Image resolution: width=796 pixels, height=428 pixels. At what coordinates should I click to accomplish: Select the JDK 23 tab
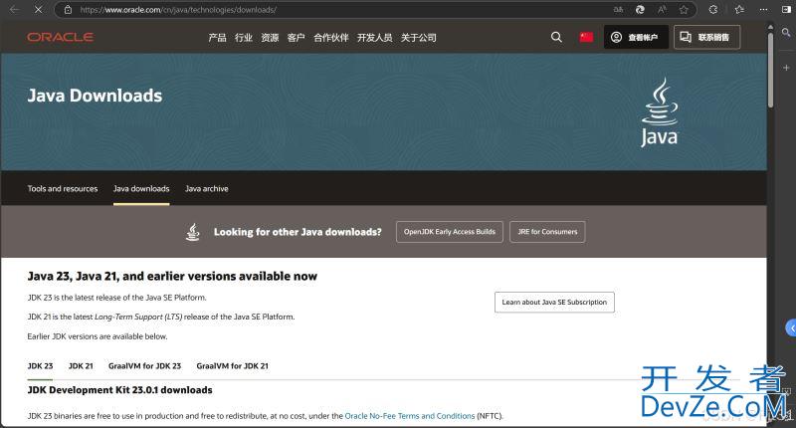click(x=40, y=366)
